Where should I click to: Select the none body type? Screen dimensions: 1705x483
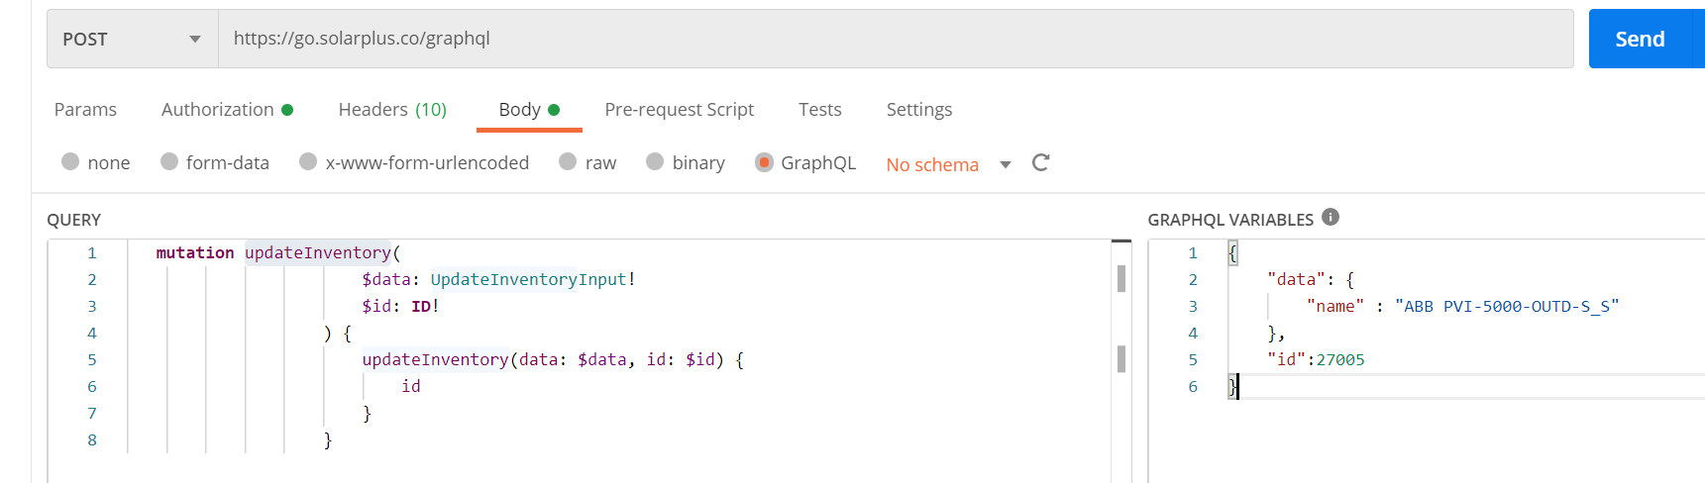click(x=70, y=162)
